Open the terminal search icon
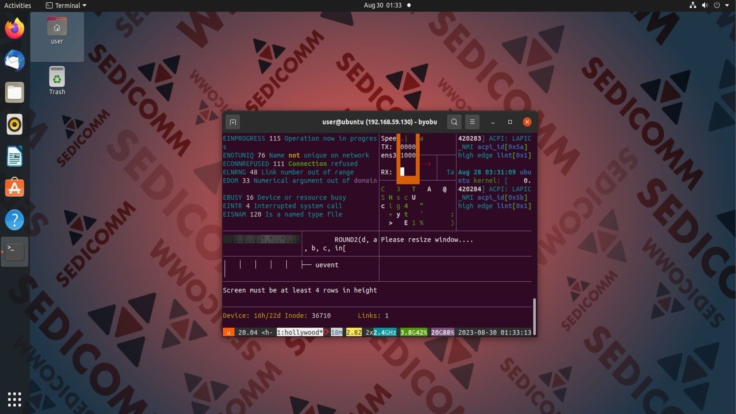 (x=454, y=122)
